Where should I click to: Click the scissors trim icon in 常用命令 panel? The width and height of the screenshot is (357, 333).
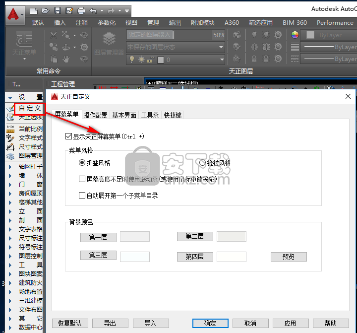[x=54, y=35]
